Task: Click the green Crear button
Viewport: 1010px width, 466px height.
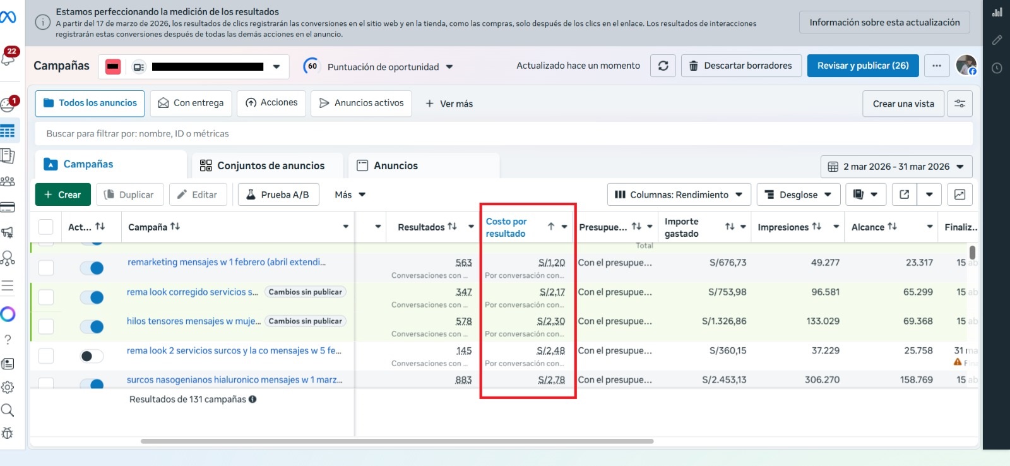Action: point(63,194)
